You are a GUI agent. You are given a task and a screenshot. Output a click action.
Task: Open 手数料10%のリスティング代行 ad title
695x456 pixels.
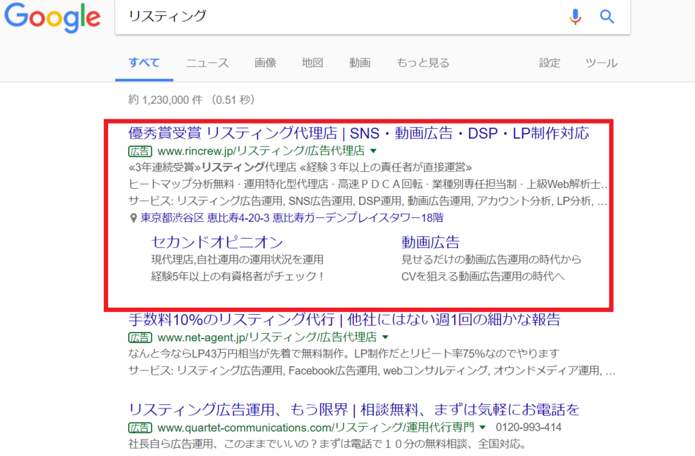[344, 319]
